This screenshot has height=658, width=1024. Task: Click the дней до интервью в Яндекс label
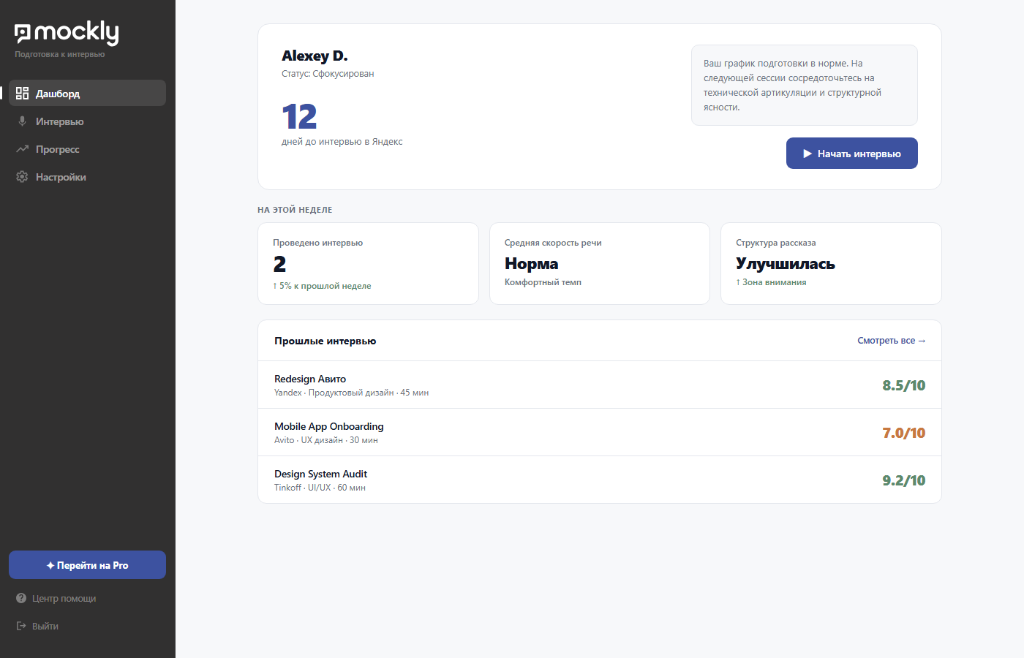[342, 142]
